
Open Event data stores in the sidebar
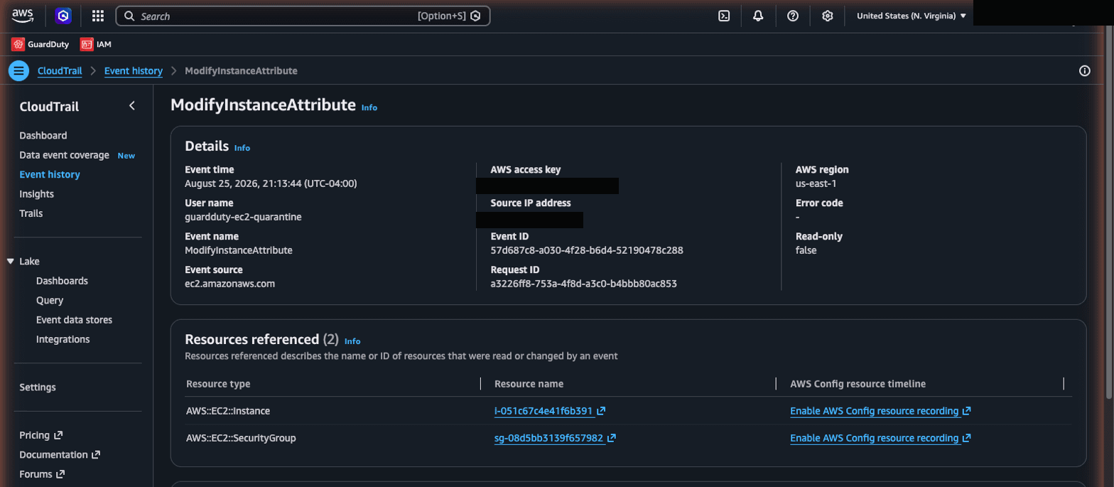pyautogui.click(x=74, y=320)
